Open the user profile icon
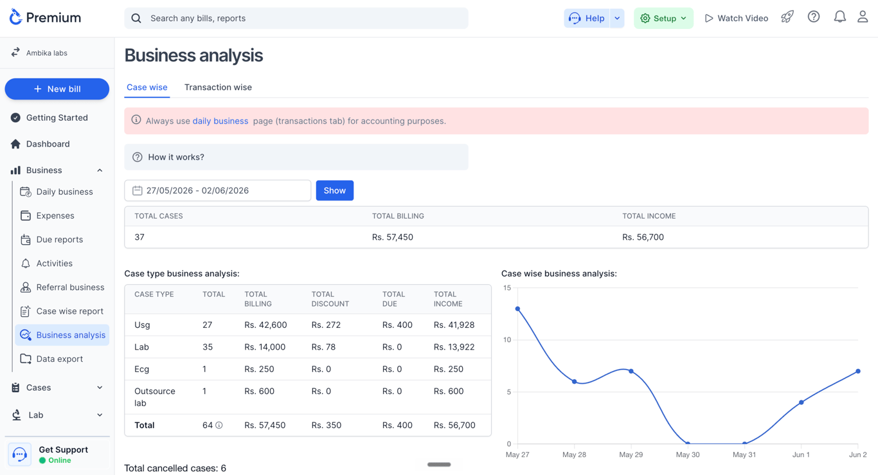 pos(863,17)
